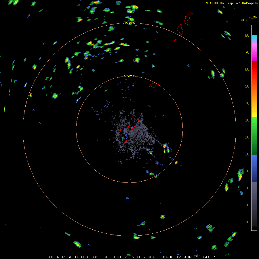The image size is (259, 259).
Task: Click the 10 value on the dBZ scale
Action: 247,154
